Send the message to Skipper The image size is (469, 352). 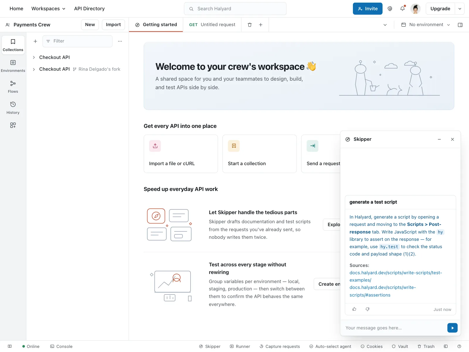[x=452, y=328]
